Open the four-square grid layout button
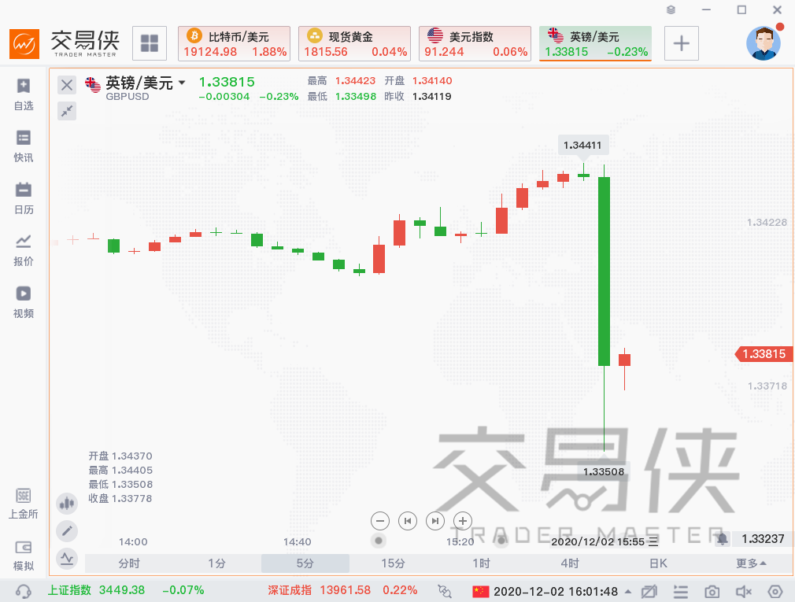795x602 pixels. [x=150, y=43]
